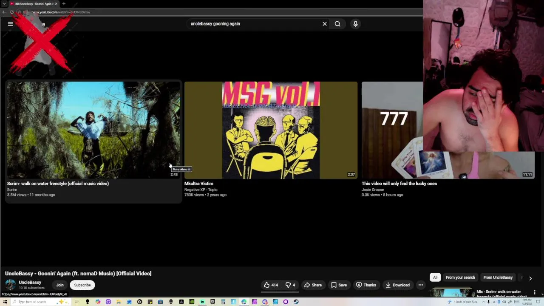
Task: Click the Thanks button
Action: 366,285
